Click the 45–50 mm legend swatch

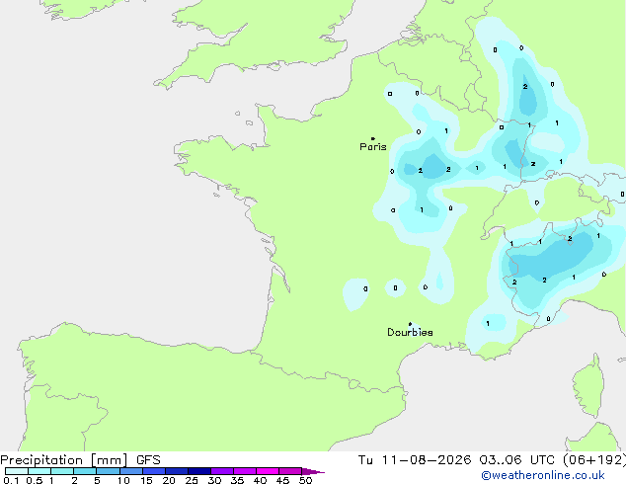pyautogui.click(x=290, y=471)
